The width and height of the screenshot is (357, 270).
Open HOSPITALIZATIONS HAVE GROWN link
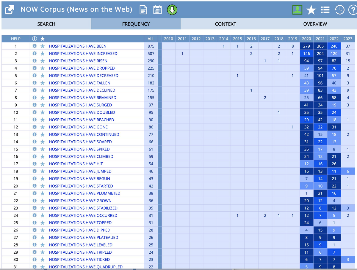pos(80,201)
